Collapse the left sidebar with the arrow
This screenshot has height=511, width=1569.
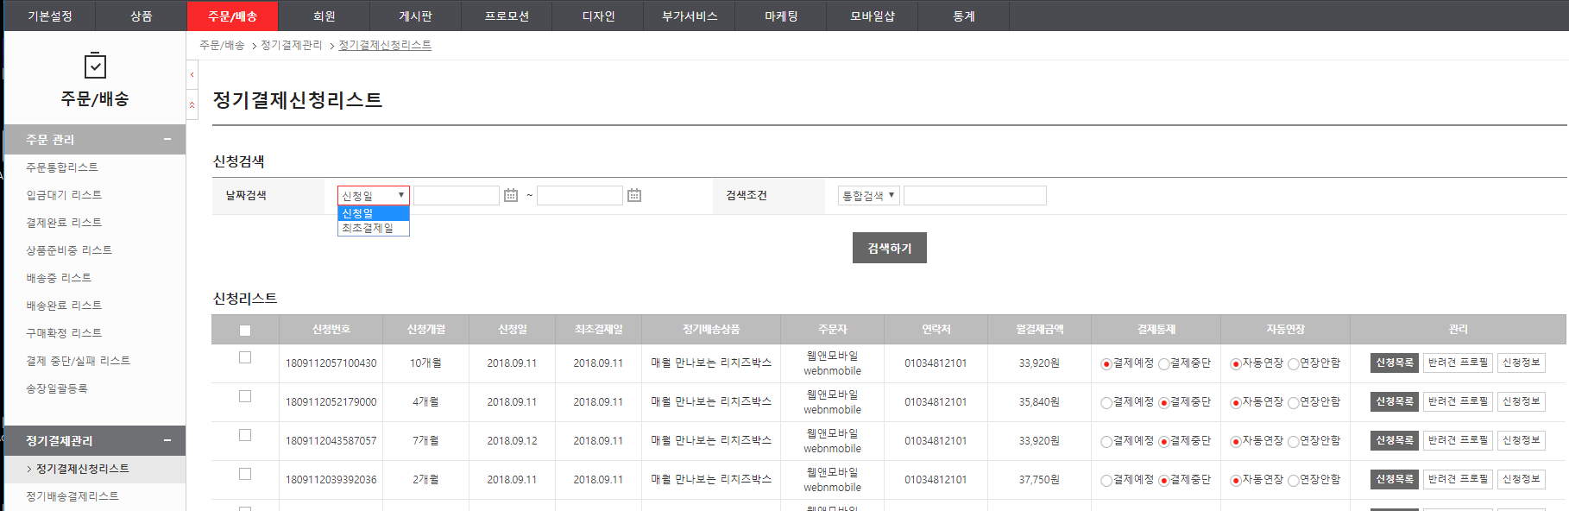click(192, 75)
